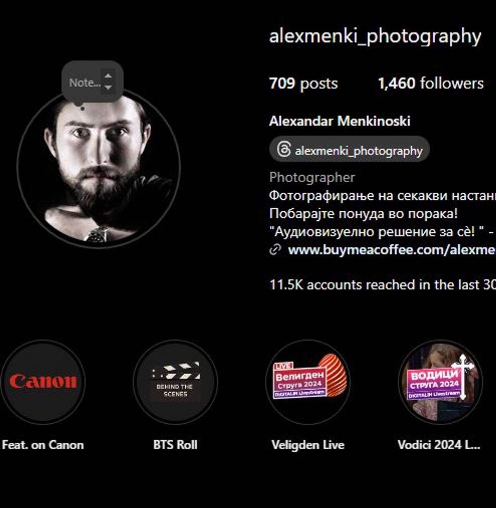Click the down arrow in Note bubble
The height and width of the screenshot is (508, 496).
pos(108,88)
